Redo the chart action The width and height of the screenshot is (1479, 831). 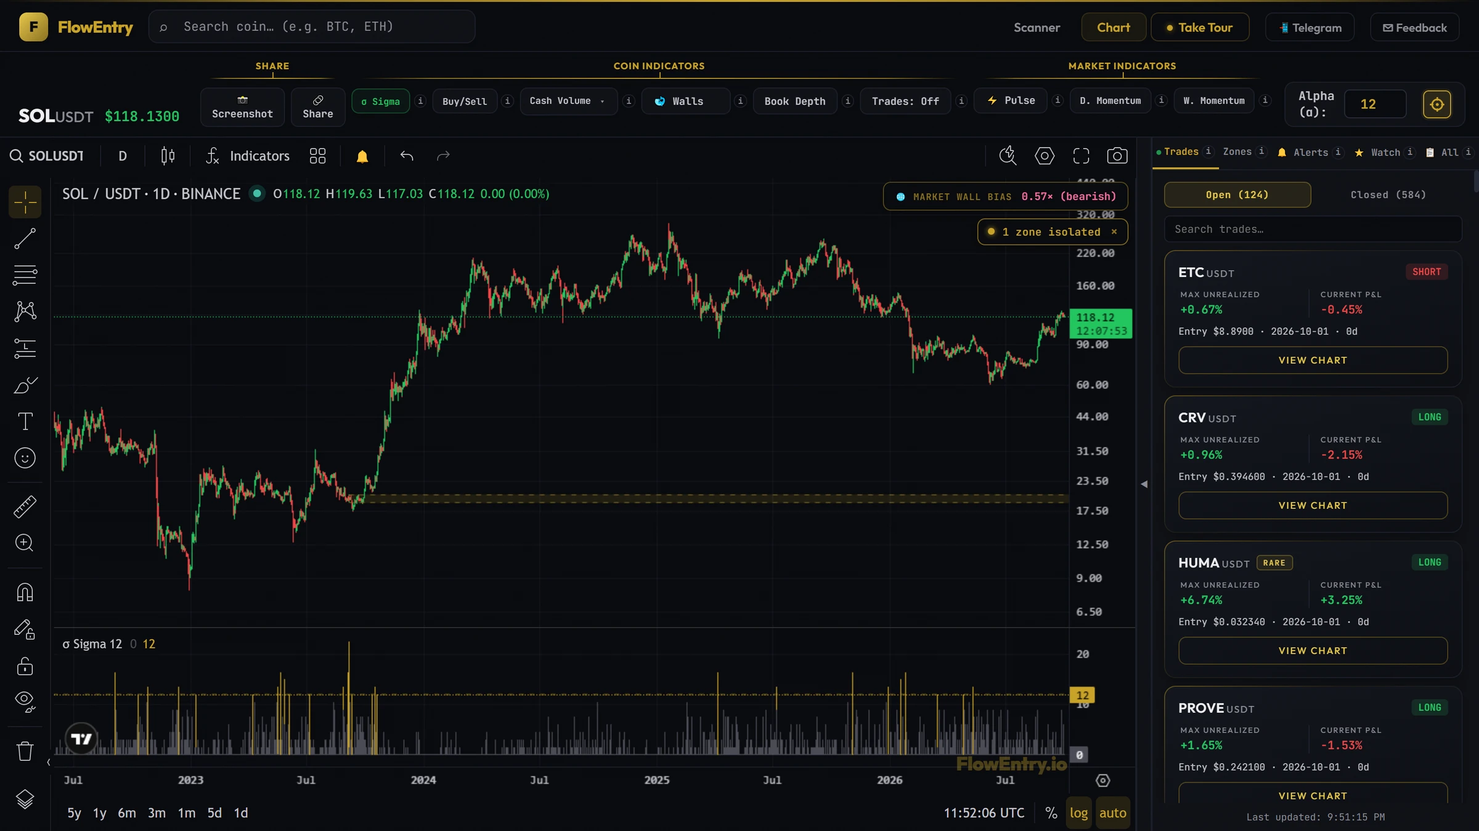coord(443,156)
